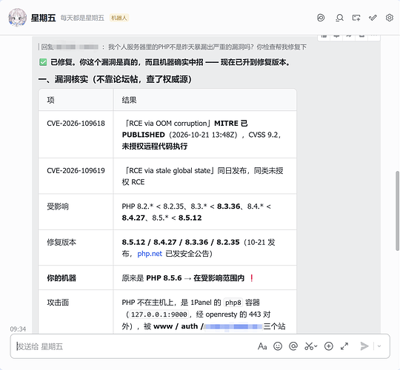
Task: Open text formatting Aa icon
Action: coord(262,346)
